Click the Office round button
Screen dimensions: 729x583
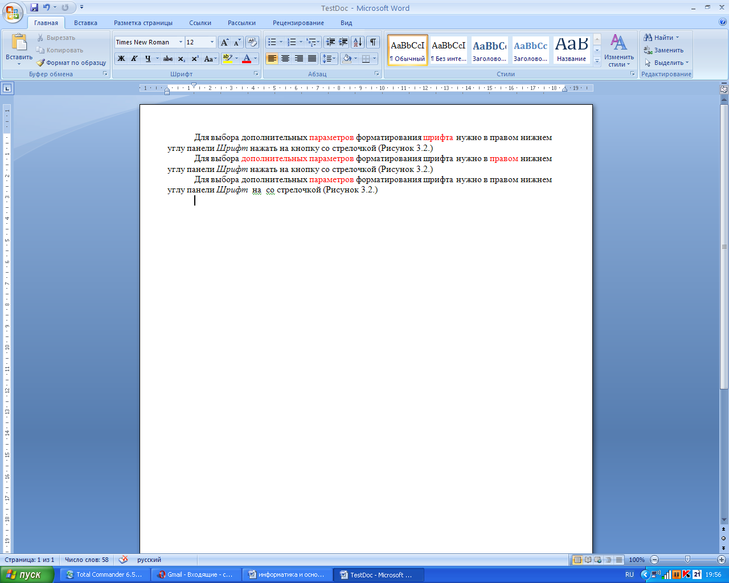pos(12,11)
